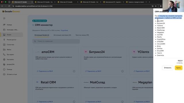Viewport: 184px width, 103px height.
Task: Collapse the sidebar with the hamburger icon
Action: [x=4, y=18]
